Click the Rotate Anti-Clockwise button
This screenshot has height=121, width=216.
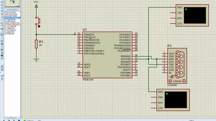coord(2,70)
